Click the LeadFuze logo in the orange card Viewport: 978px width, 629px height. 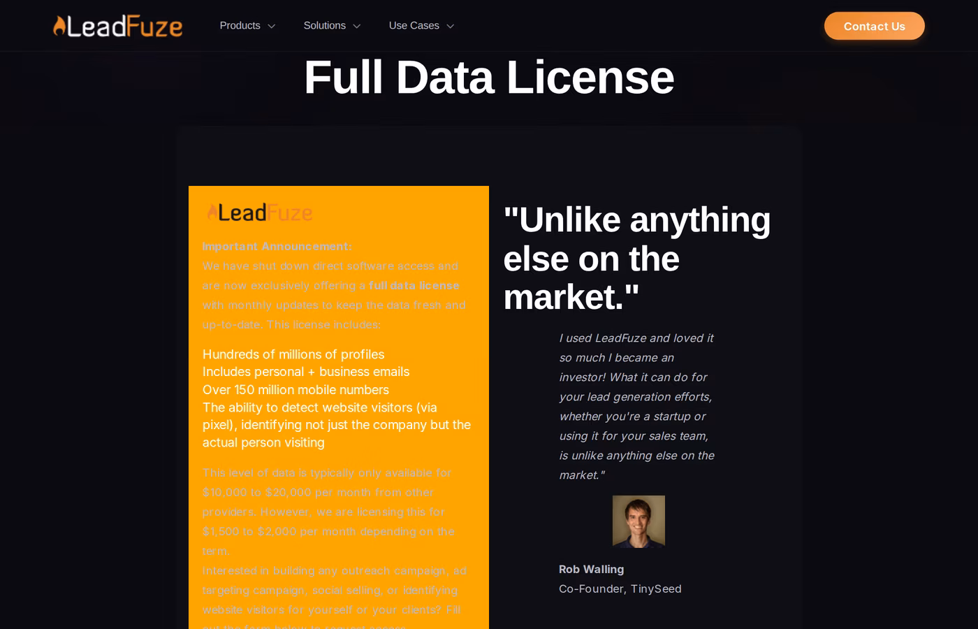[260, 212]
